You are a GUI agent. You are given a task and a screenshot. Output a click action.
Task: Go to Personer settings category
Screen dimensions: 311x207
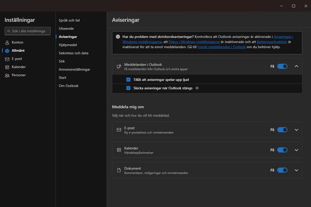[x=18, y=75]
